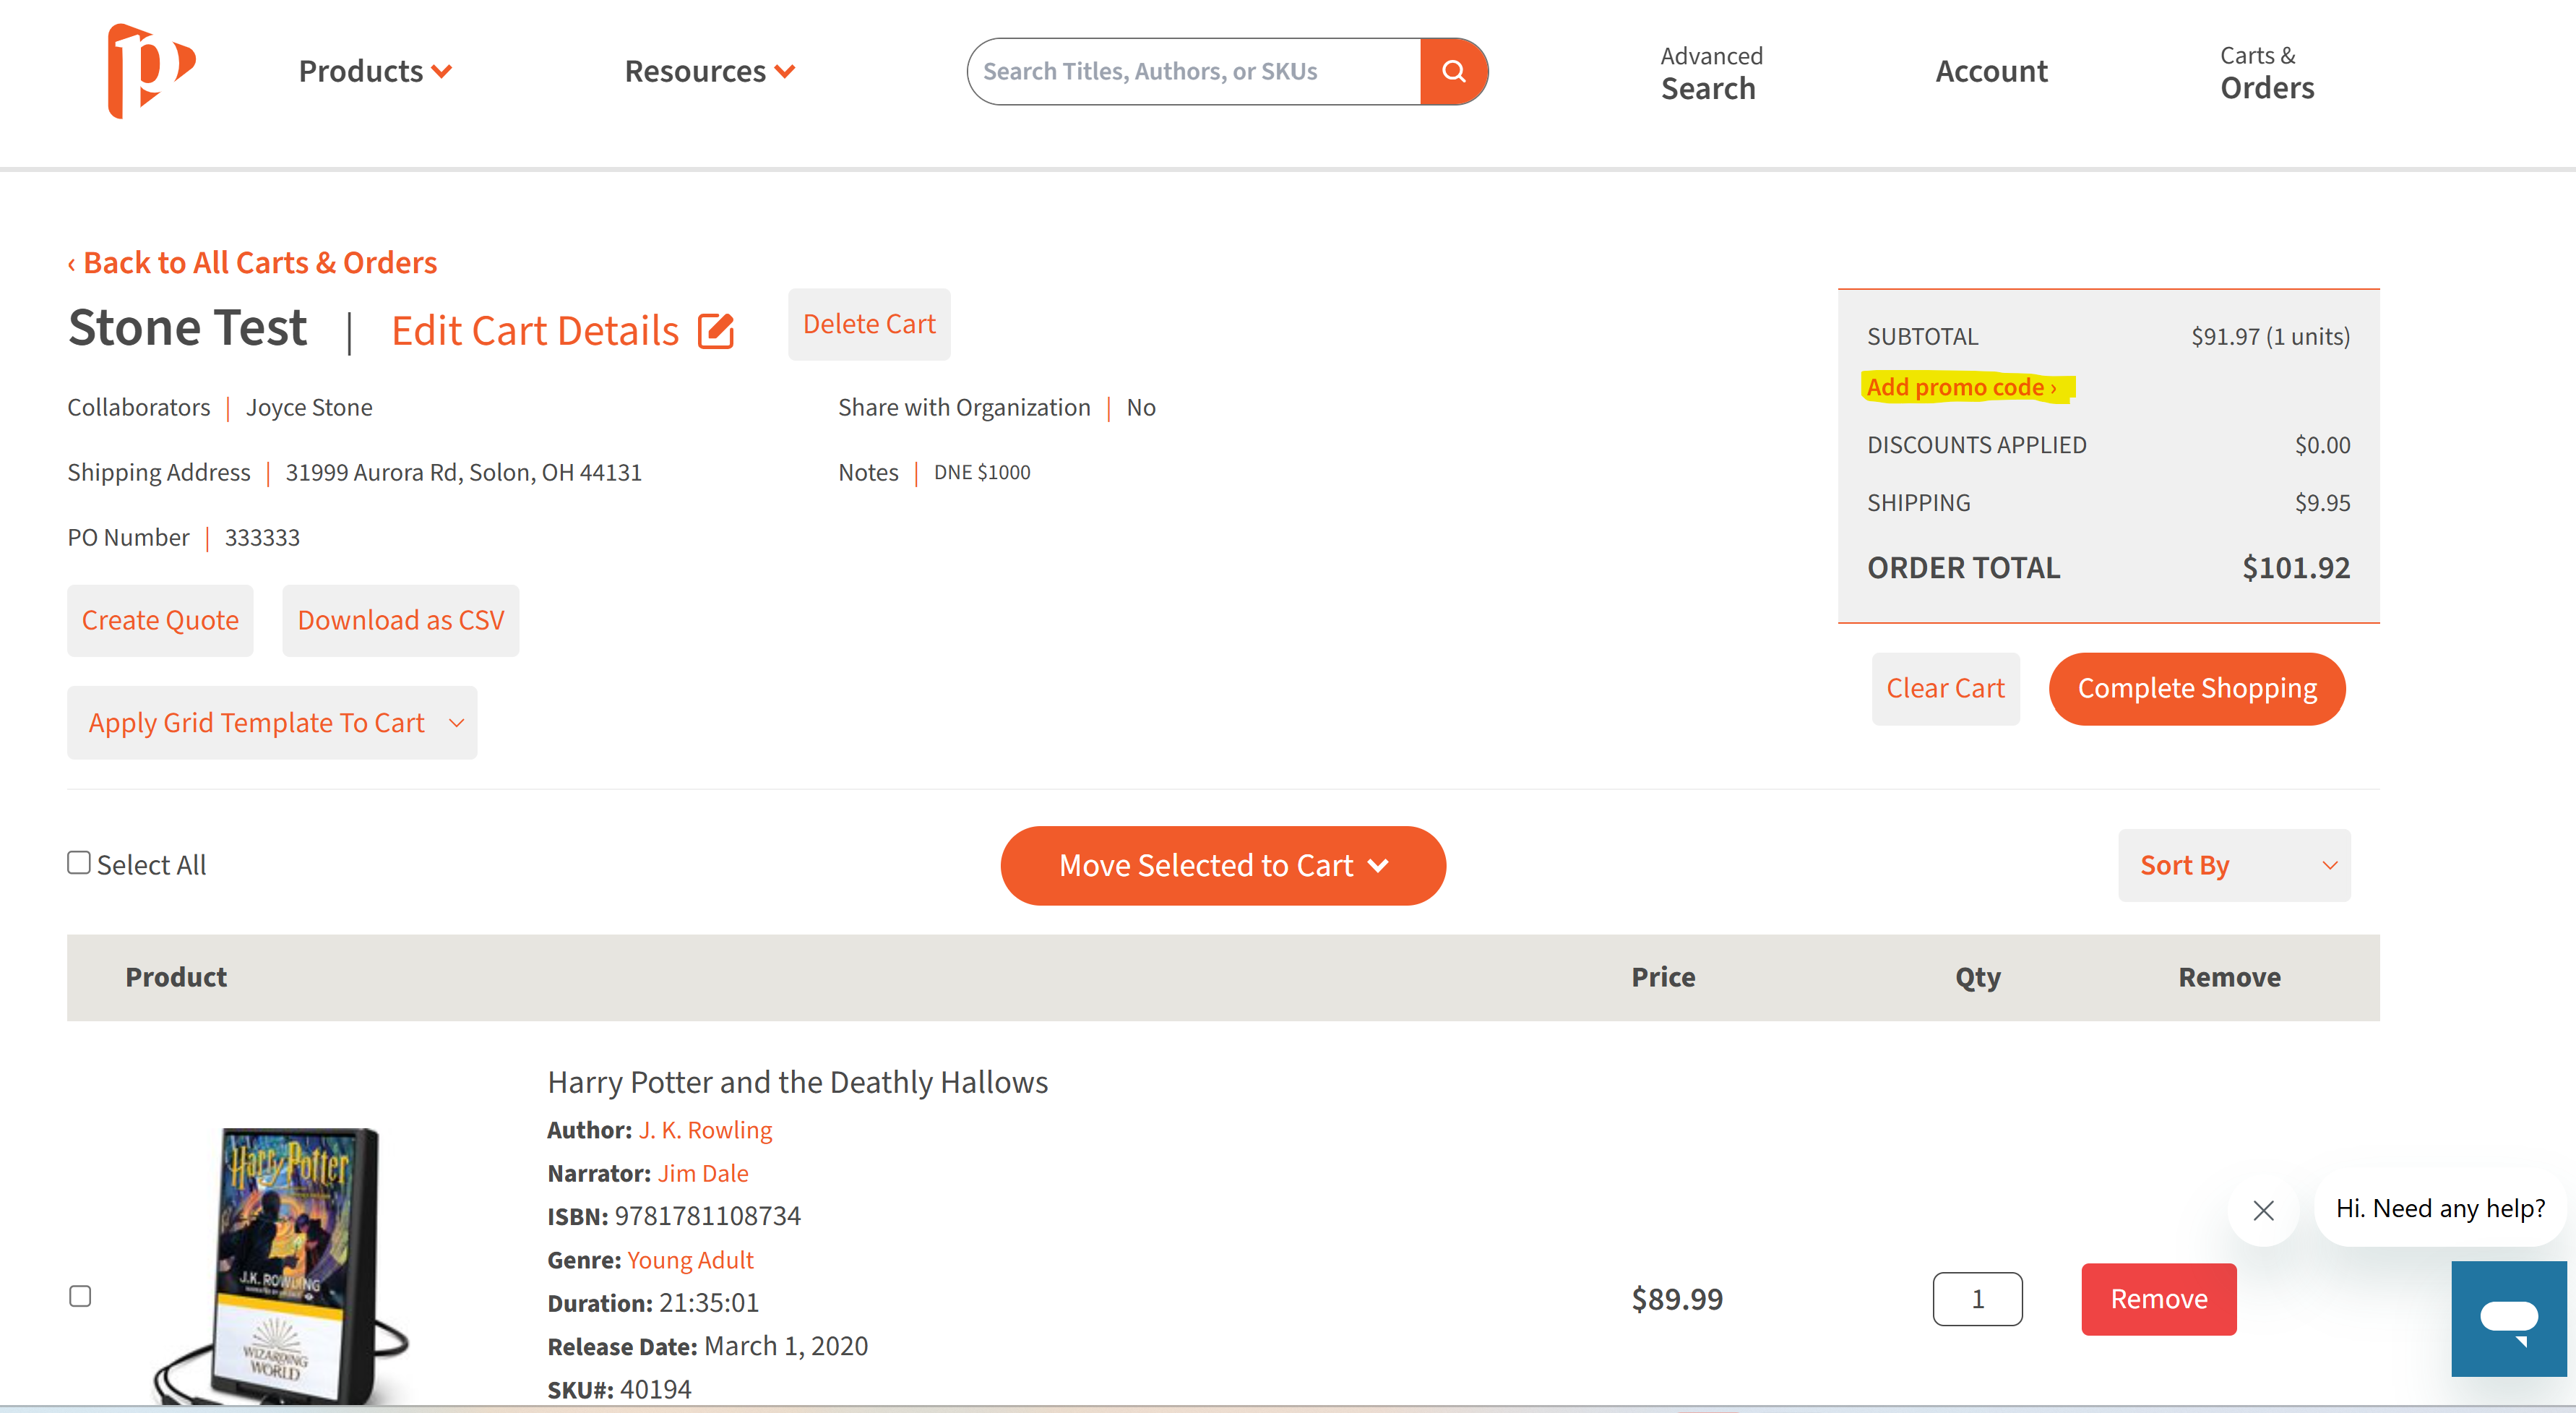This screenshot has height=1413, width=2576.
Task: Click the site logo icon
Action: tap(151, 71)
